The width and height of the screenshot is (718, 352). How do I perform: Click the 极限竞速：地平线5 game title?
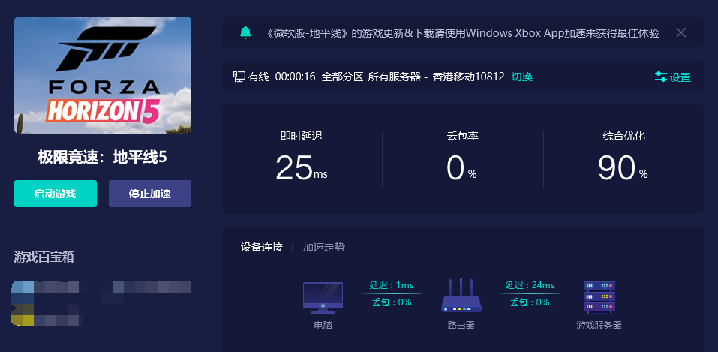103,158
